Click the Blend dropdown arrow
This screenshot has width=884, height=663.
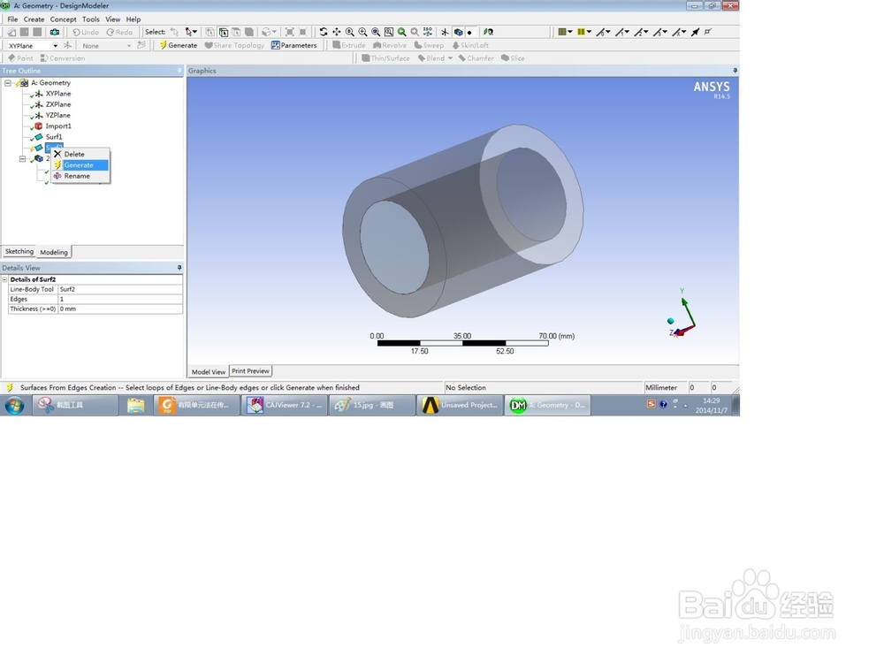450,58
